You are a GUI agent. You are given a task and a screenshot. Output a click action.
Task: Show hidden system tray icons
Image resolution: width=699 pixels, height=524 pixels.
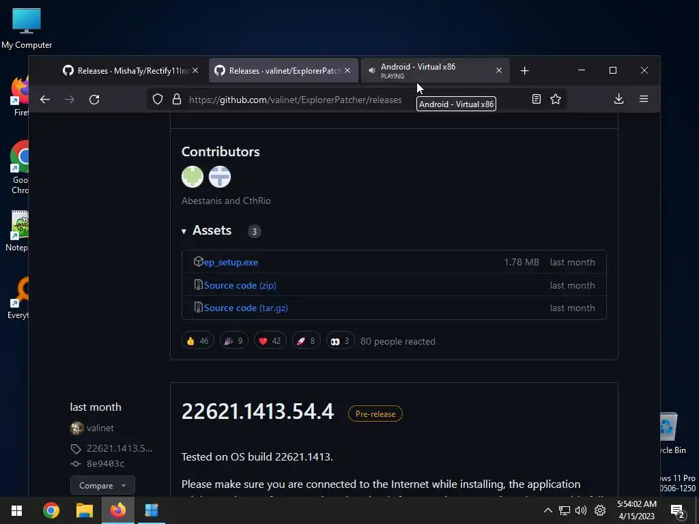(548, 510)
